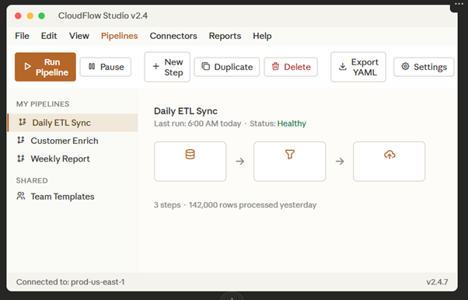Open the Reports menu

tap(225, 36)
